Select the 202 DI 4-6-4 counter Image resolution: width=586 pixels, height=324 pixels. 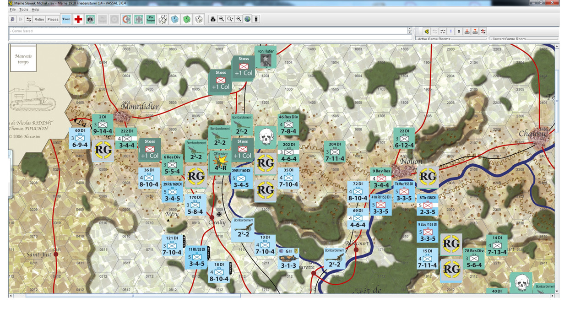(x=289, y=152)
